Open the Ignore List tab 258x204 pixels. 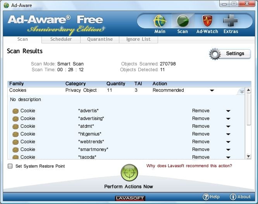tap(138, 39)
